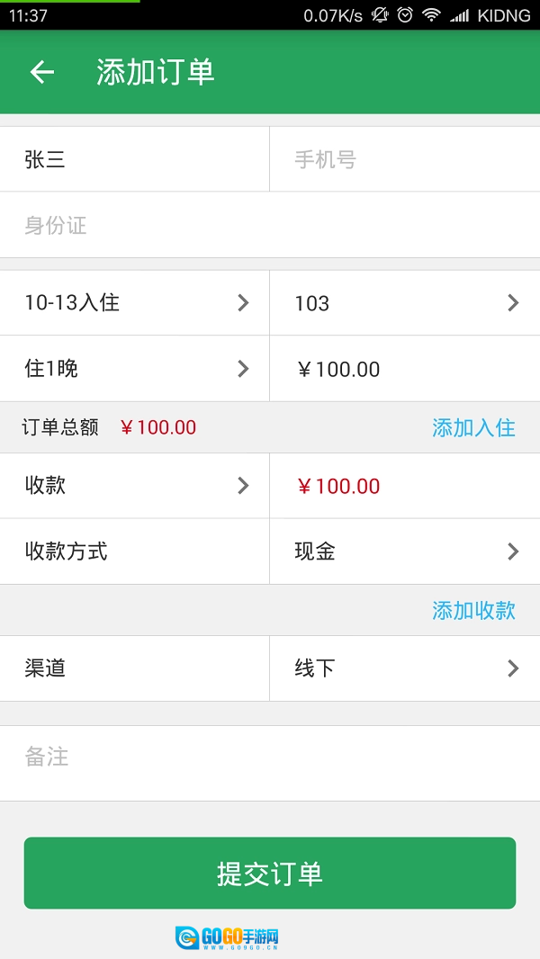
Task: Tap the muted notification bell icon
Action: pos(379,15)
